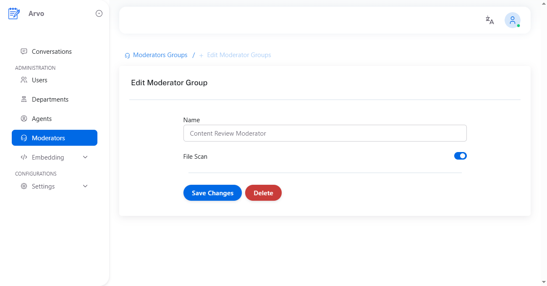Click the circular sidebar collapse icon beside Arvo

click(x=99, y=13)
